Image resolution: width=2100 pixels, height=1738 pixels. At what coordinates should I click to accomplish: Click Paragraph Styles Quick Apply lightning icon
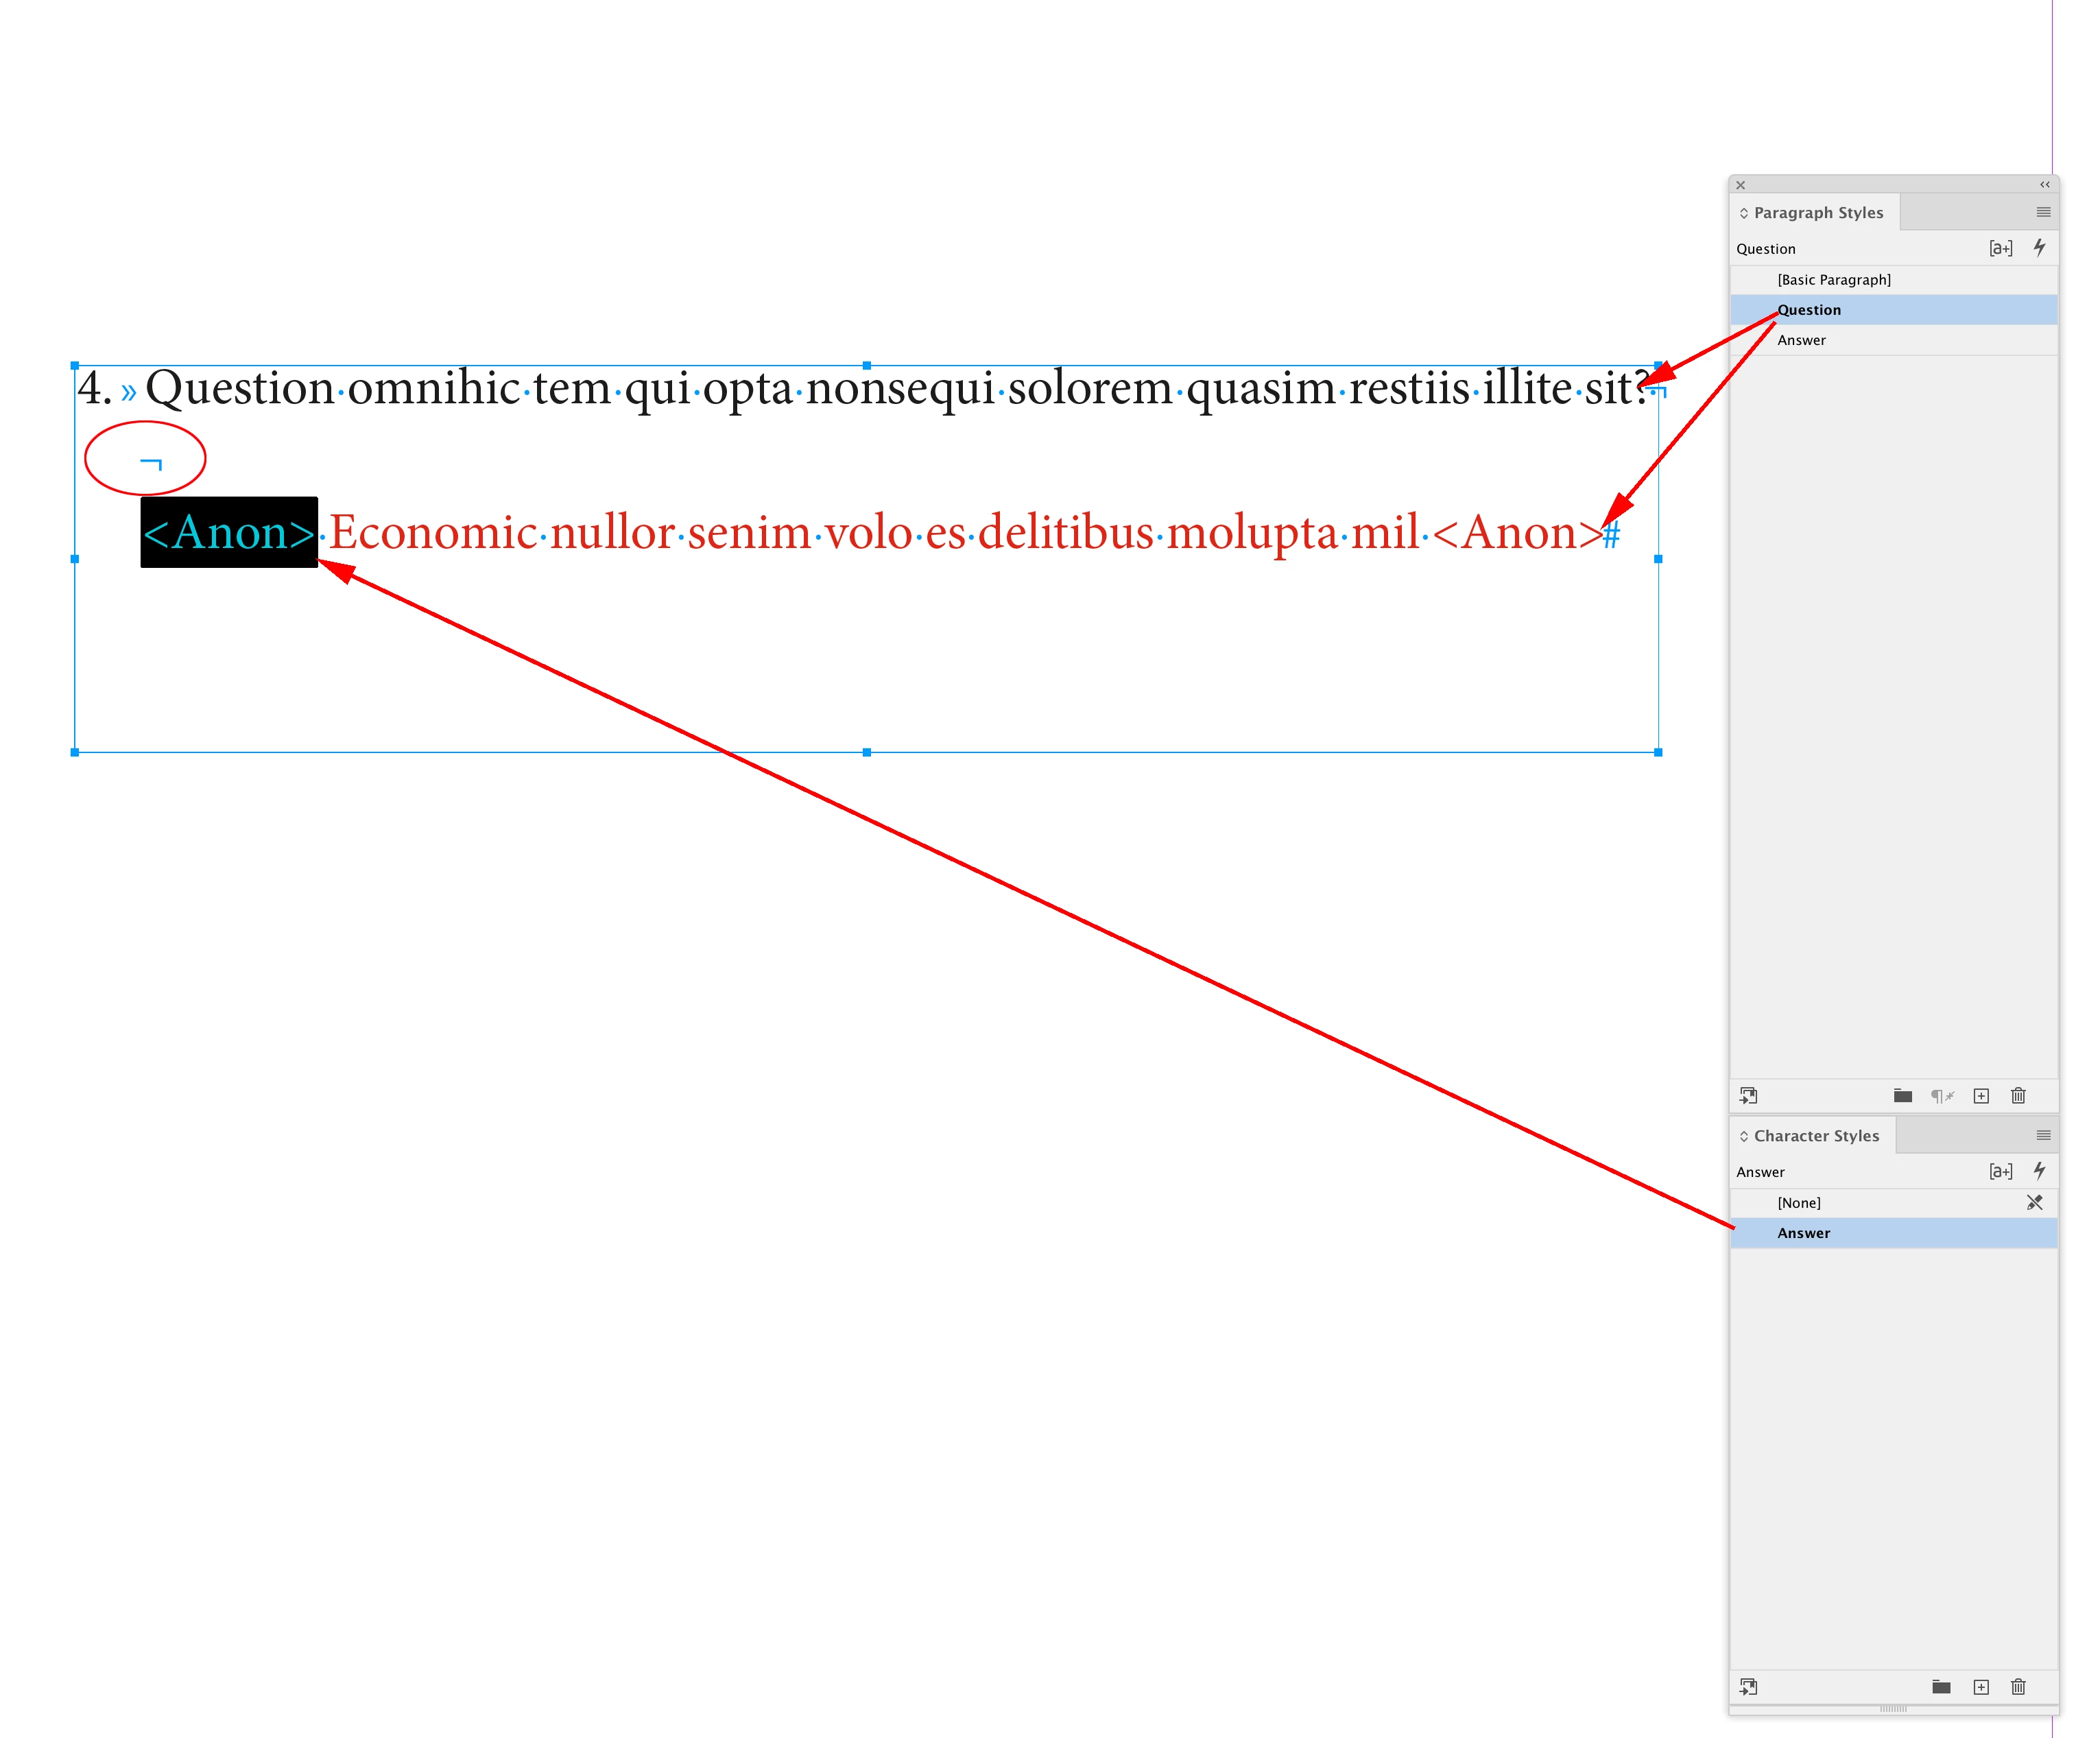(2039, 247)
